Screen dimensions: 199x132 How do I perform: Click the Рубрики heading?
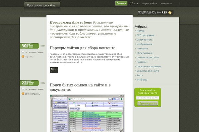coord(141,27)
